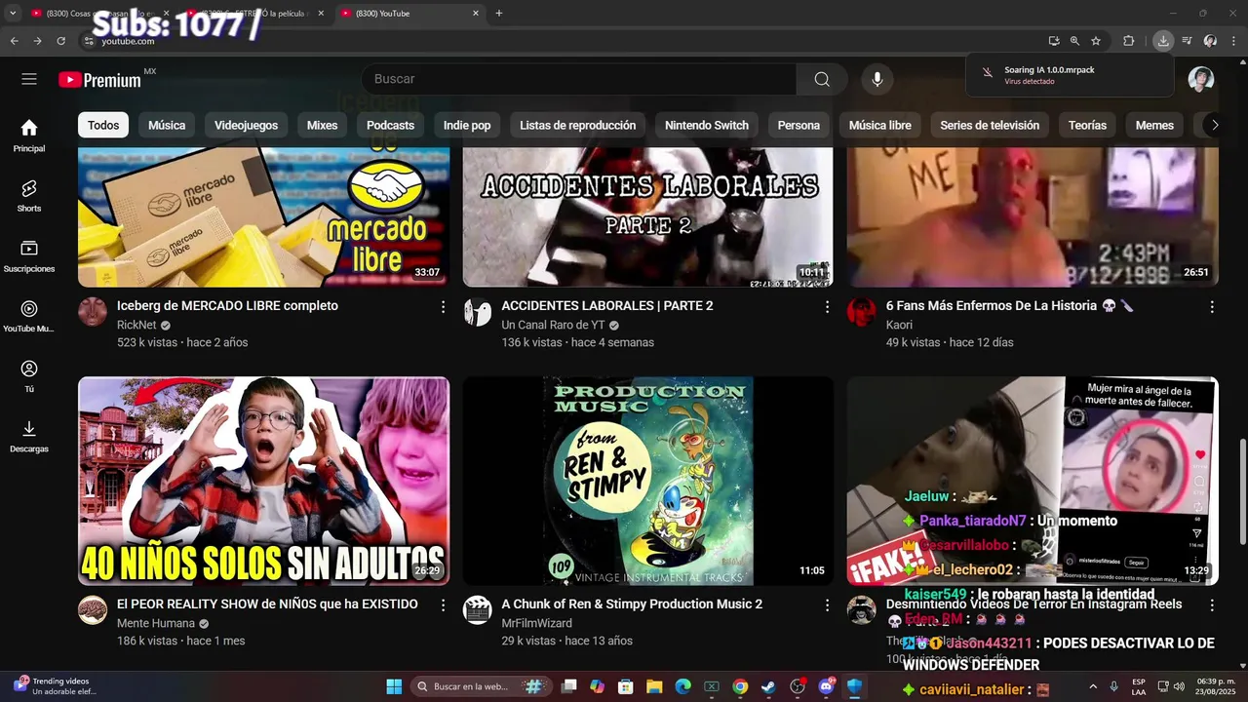Open the Chrome downloads button
The width and height of the screenshot is (1248, 702).
click(1163, 41)
